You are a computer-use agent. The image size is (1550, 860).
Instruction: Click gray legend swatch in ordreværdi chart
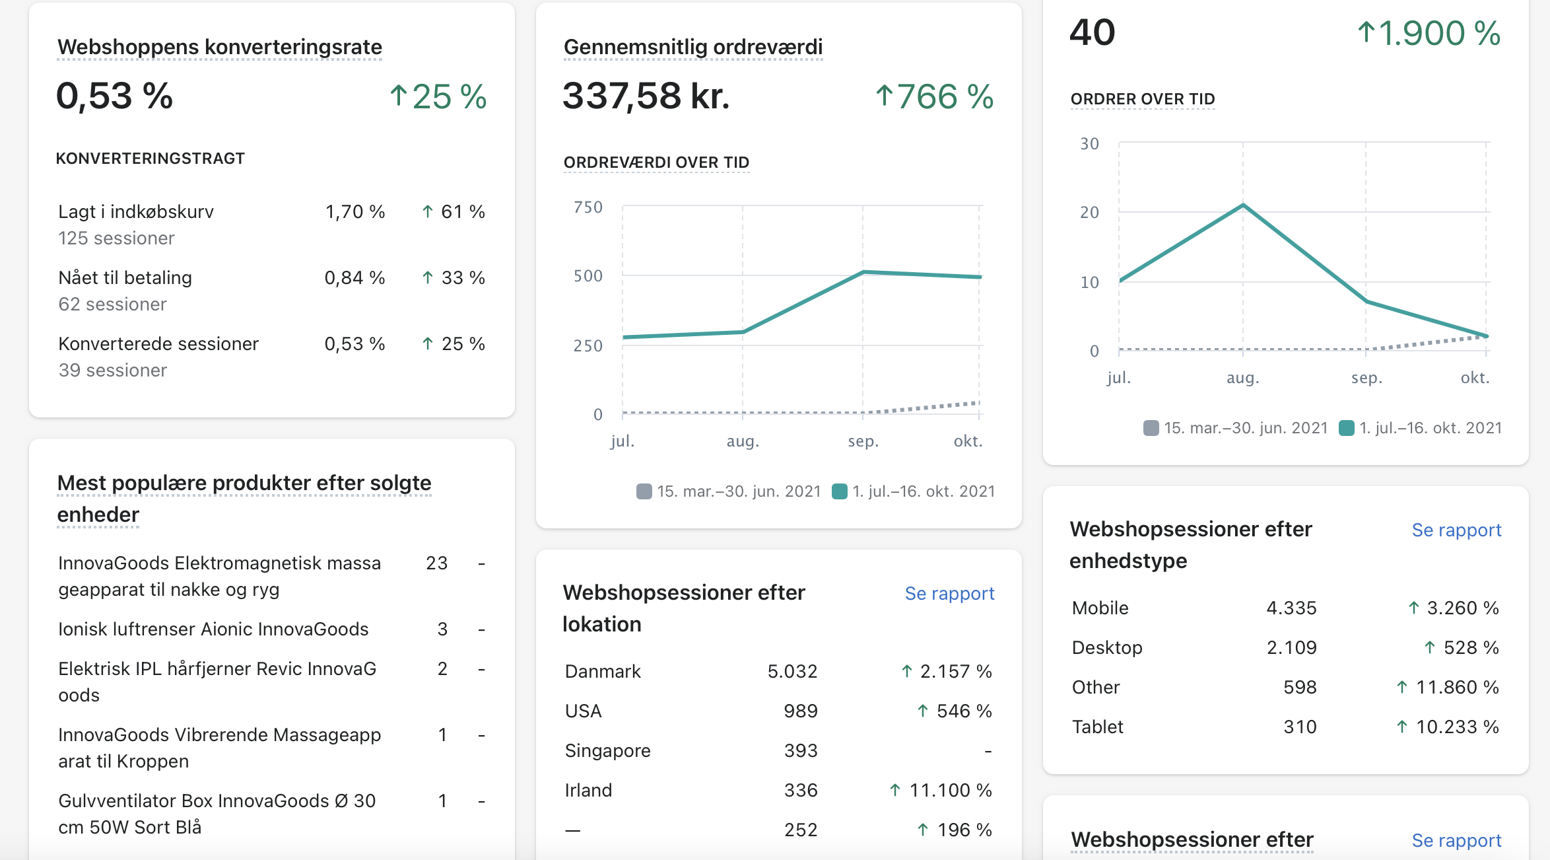click(644, 491)
